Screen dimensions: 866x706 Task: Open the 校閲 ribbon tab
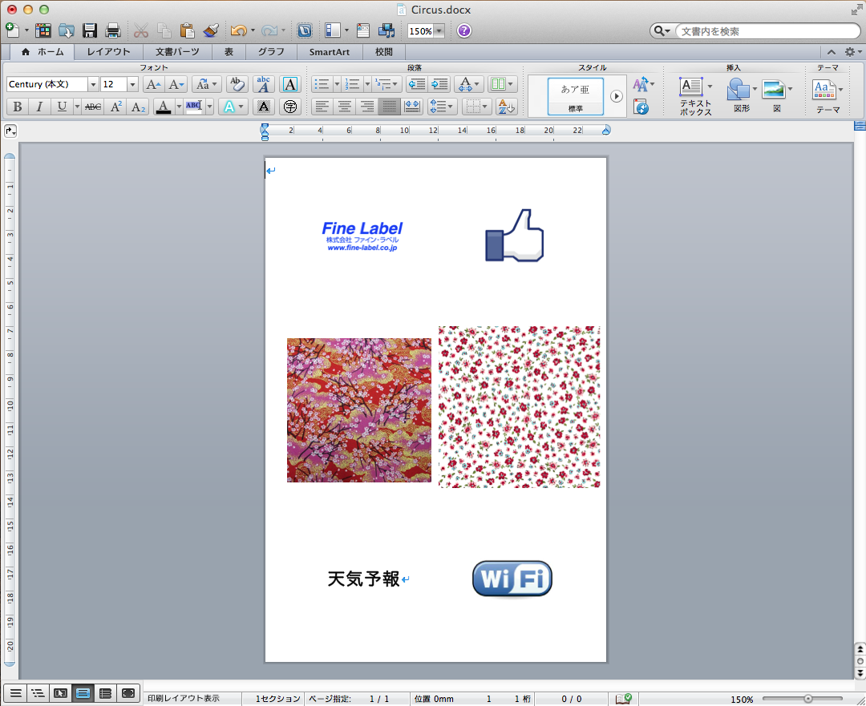click(384, 52)
